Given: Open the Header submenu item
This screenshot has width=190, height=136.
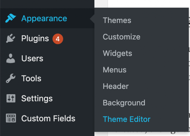Looking at the screenshot, I should 116,87.
